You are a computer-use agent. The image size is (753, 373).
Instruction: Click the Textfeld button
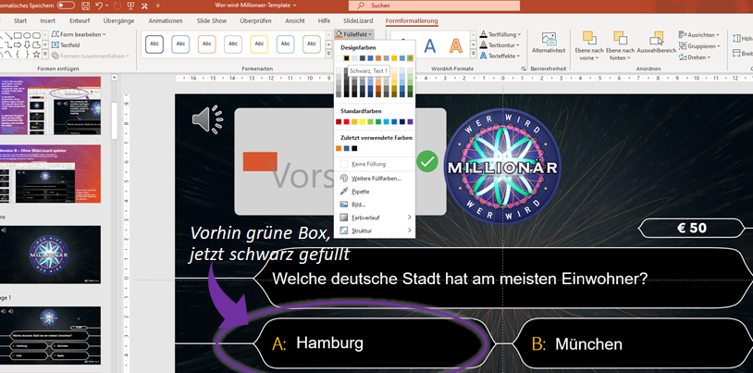tap(66, 44)
